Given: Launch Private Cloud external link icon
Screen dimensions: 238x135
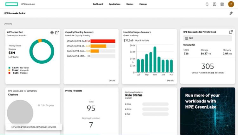Looking at the screenshot, I should (x=231, y=32).
